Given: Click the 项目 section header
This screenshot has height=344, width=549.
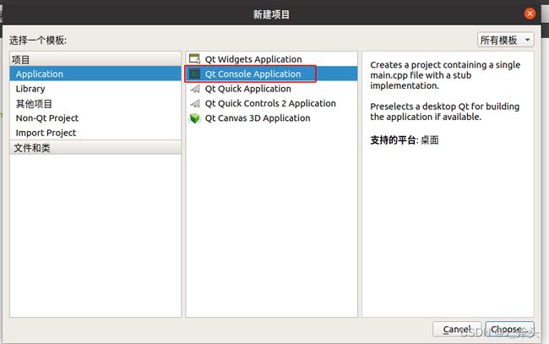Looking at the screenshot, I should pyautogui.click(x=95, y=59).
